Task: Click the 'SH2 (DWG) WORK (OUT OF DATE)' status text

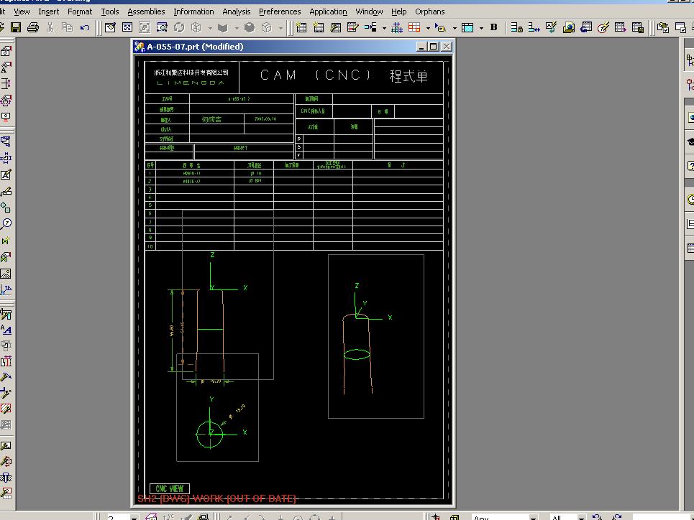Action: 216,498
